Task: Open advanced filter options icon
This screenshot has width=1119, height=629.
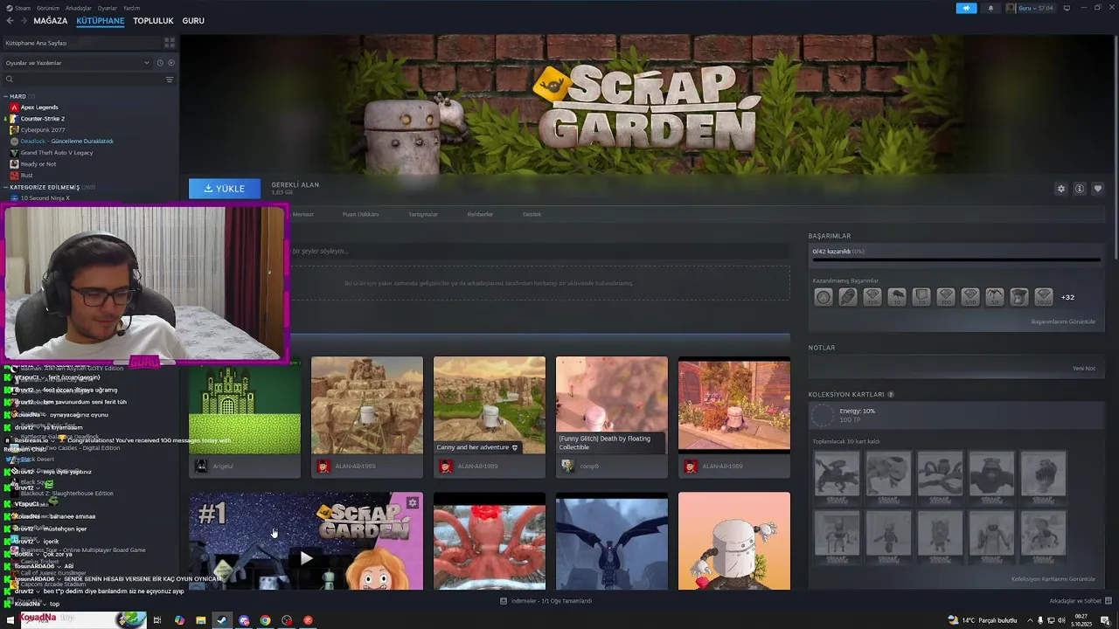Action: (x=170, y=79)
